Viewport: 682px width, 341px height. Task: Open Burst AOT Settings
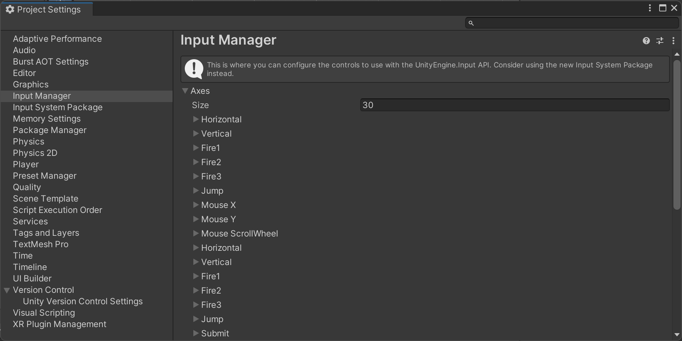[x=51, y=61]
